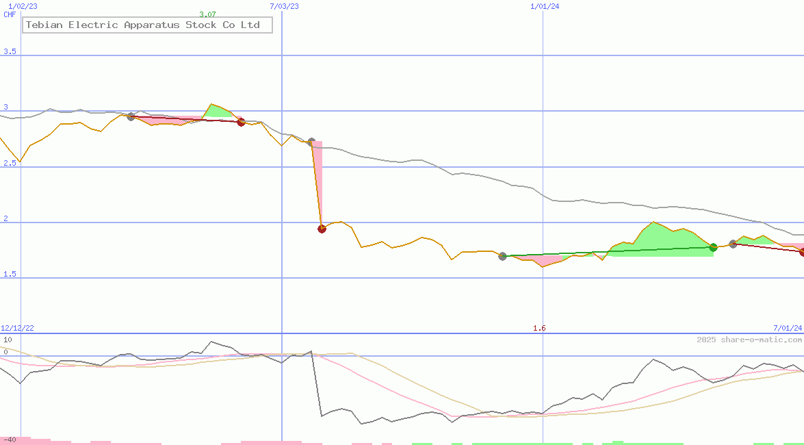Image resolution: width=804 pixels, height=445 pixels.
Task: Click the share-o-matic.com watermark link
Action: tap(749, 340)
